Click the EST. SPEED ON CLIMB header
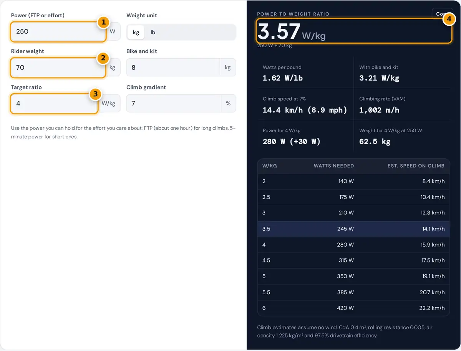Screen dimensions: 461x351 coord(416,166)
